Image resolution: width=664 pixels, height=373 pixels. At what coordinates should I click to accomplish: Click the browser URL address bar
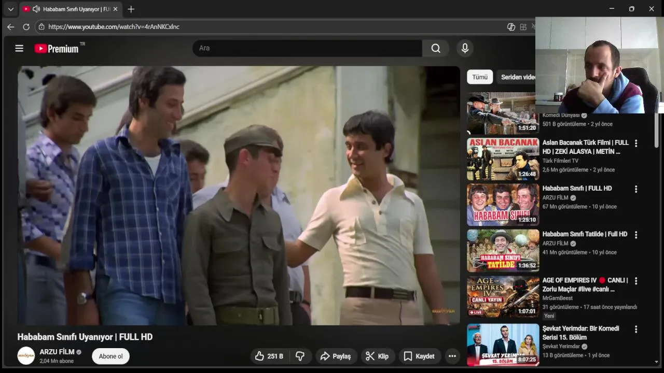click(x=270, y=27)
